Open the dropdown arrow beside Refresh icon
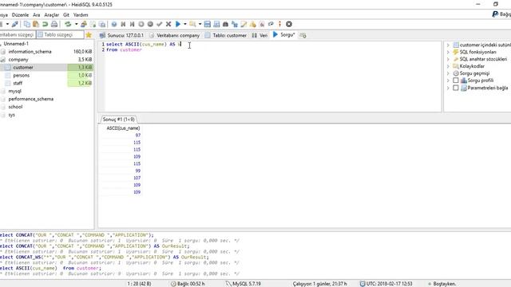Screen dimensions: 511x287 click(76, 24)
